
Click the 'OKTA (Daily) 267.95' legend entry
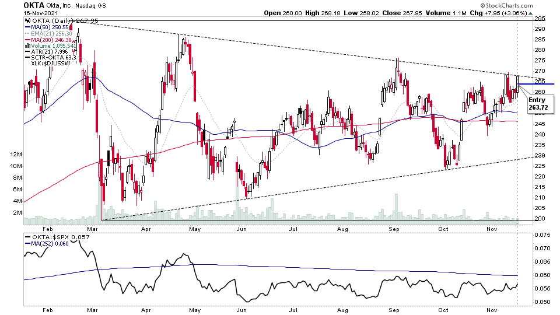click(x=65, y=21)
